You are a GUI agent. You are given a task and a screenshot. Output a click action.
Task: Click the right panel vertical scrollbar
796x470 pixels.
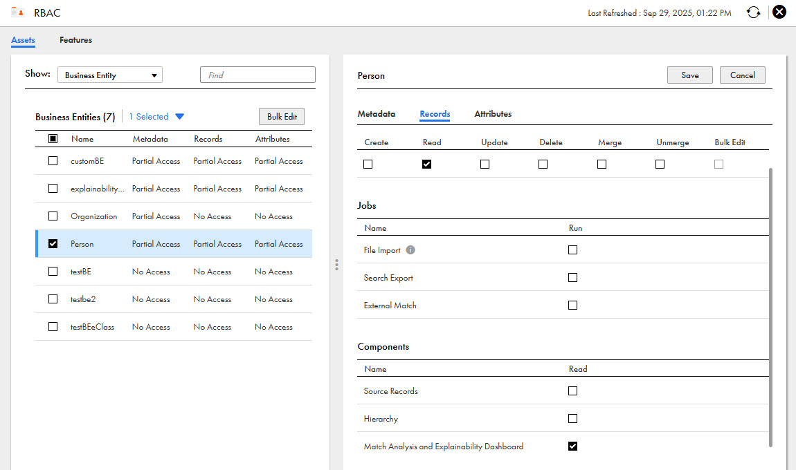[770, 308]
